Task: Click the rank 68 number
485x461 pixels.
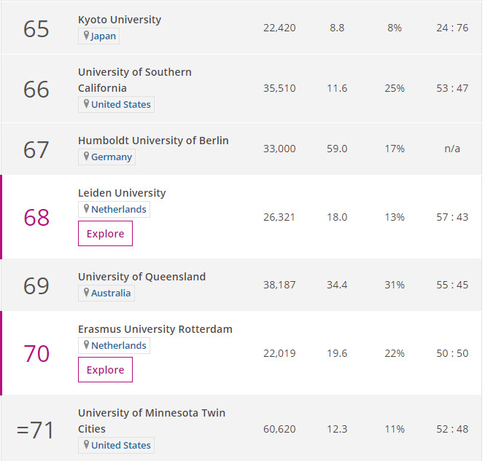Action: 36,217
